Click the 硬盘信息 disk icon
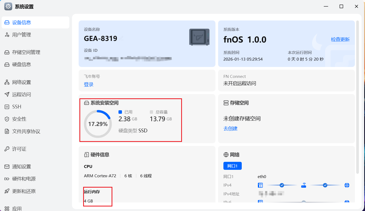 tap(7, 65)
